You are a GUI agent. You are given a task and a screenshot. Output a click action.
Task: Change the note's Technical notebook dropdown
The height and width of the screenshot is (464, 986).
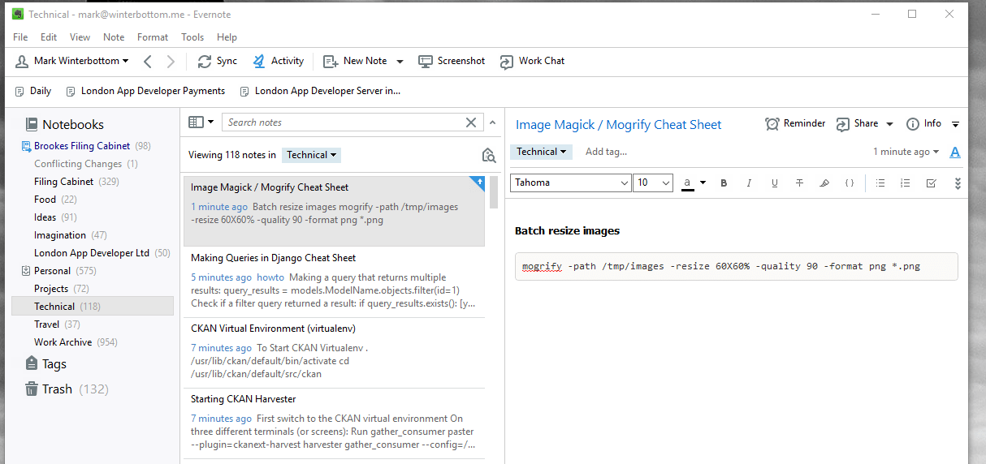coord(542,152)
